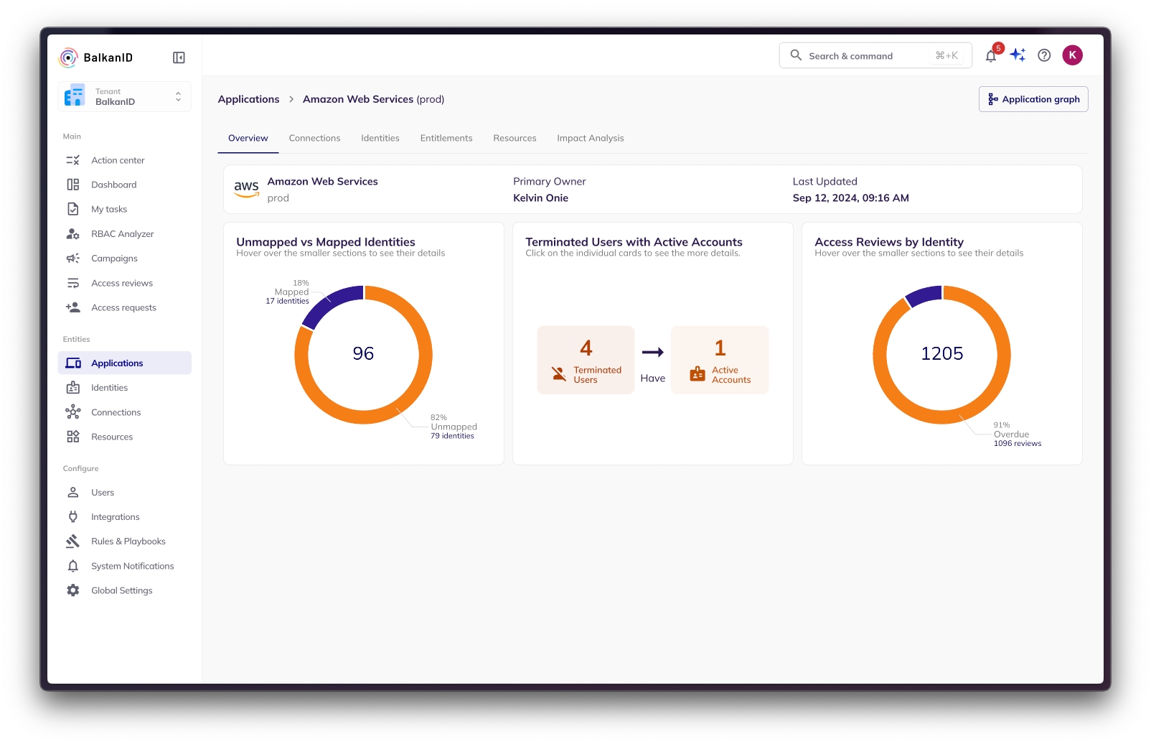Switch to the Connections tab

pos(314,138)
